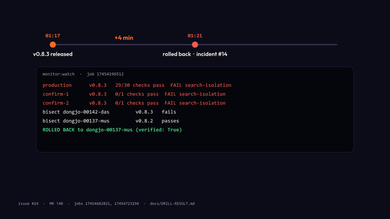
Task: Click the 01:21 timestamp label
Action: click(x=195, y=36)
